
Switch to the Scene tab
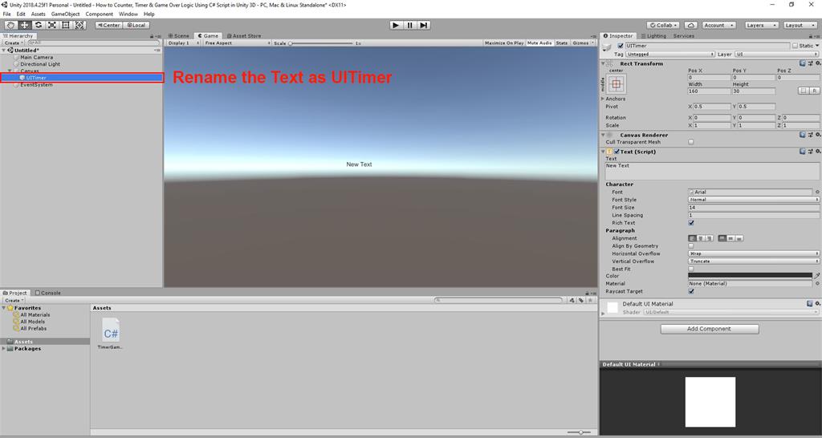point(179,36)
